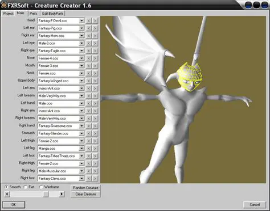The width and height of the screenshot is (270, 211).
Task: Go to next Right ear part
Action: point(95,36)
